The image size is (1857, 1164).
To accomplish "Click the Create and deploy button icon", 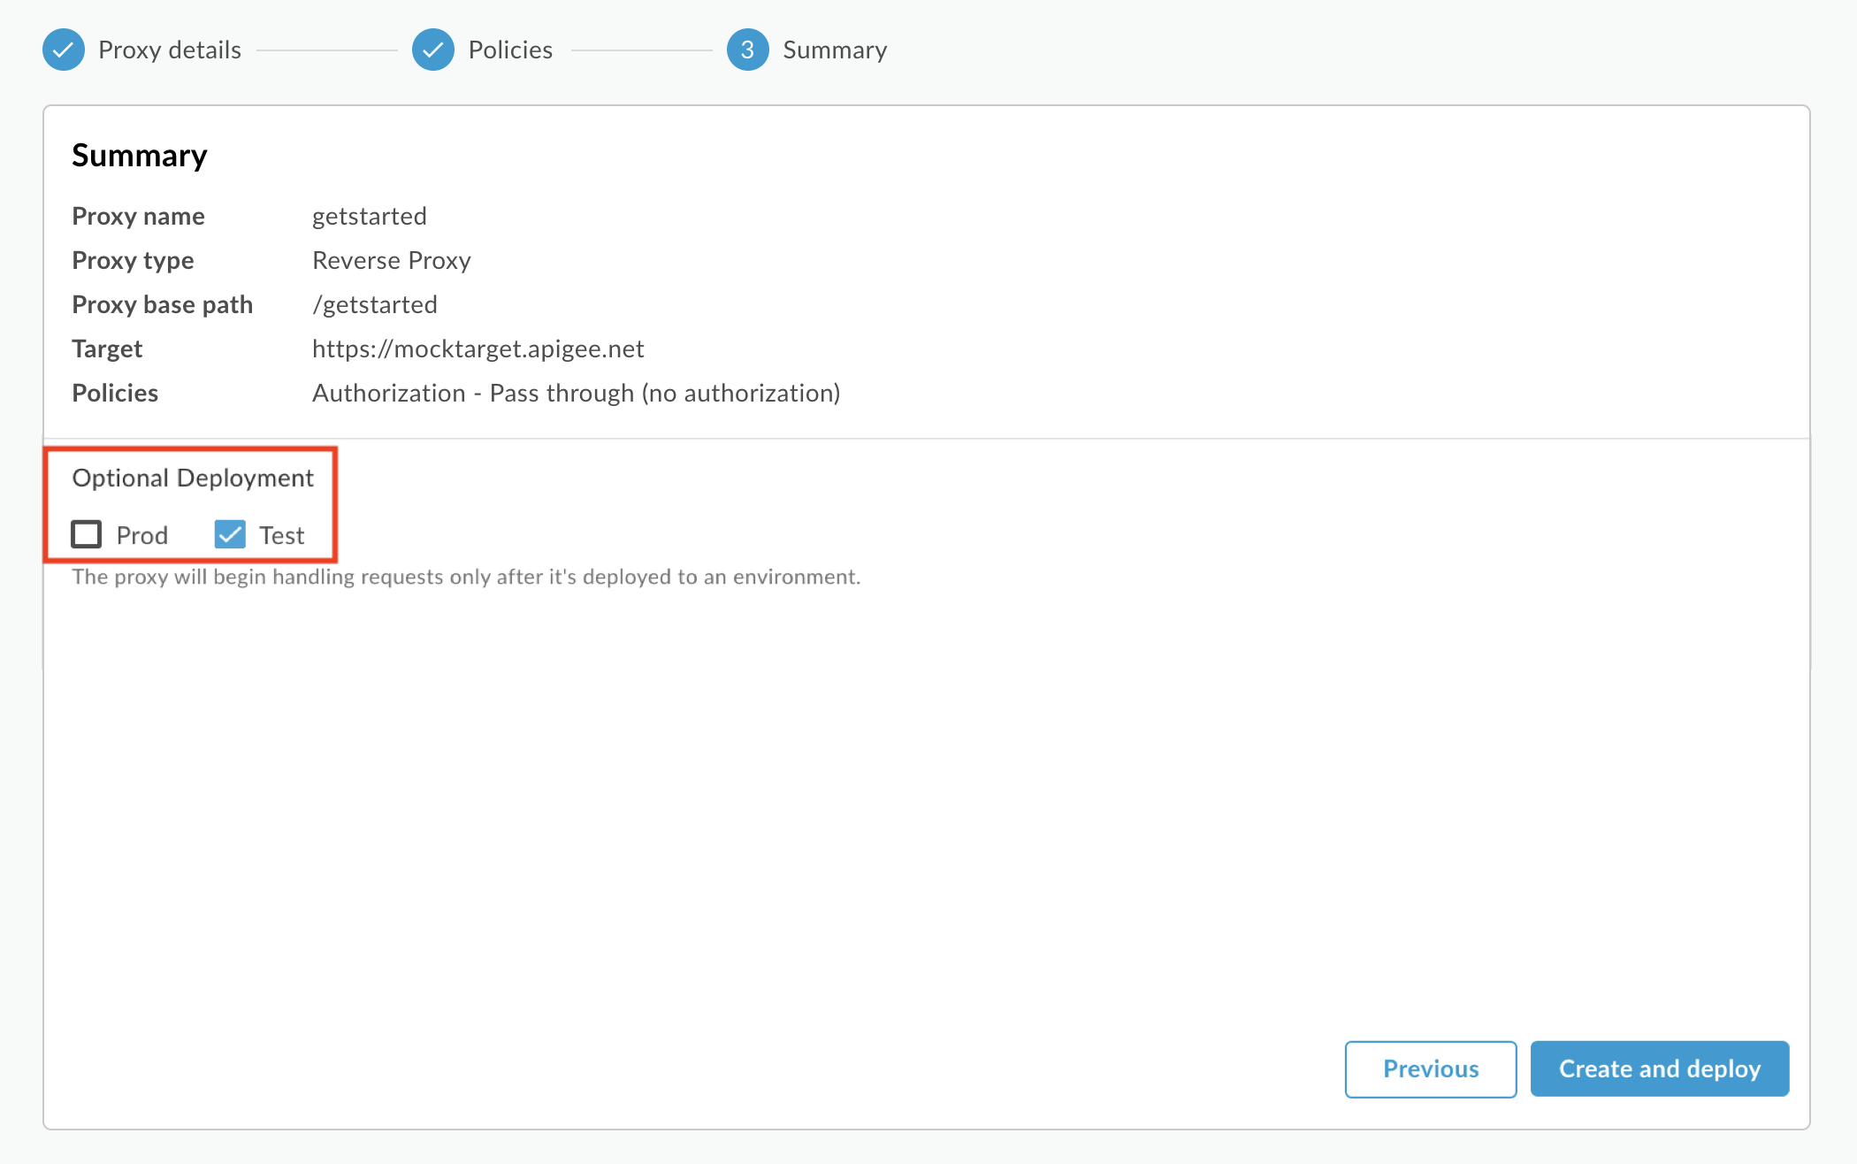I will pyautogui.click(x=1659, y=1068).
